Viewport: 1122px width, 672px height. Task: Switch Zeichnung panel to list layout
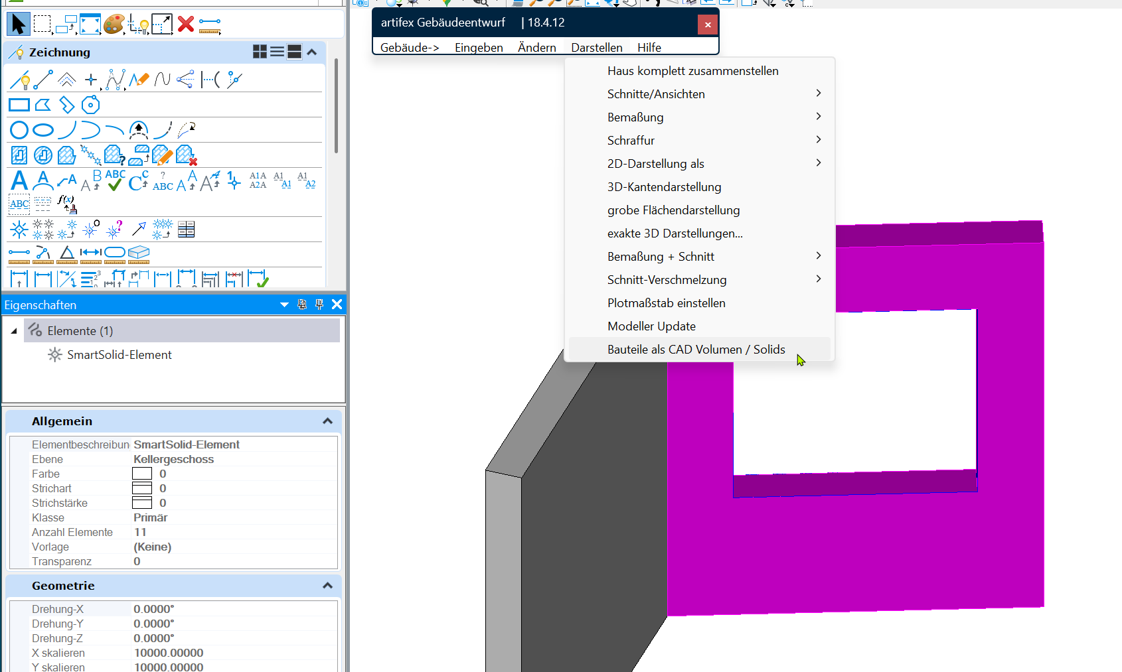(x=278, y=52)
